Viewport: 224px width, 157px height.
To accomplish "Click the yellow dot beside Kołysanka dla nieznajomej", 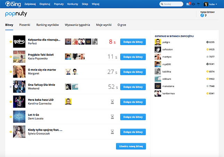I will click(x=10, y=42).
